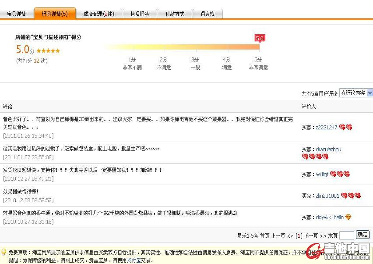Click the heart credit icons beside z2221247
This screenshot has height=264, width=373.
tap(346, 127)
